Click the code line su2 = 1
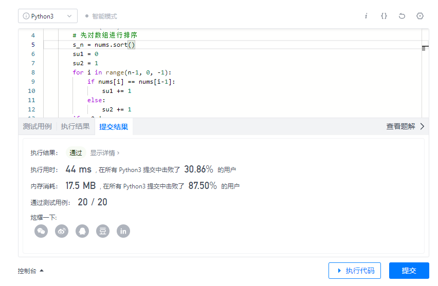 coord(85,63)
